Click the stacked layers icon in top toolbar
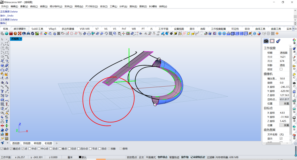The image size is (297, 160). click(250, 34)
